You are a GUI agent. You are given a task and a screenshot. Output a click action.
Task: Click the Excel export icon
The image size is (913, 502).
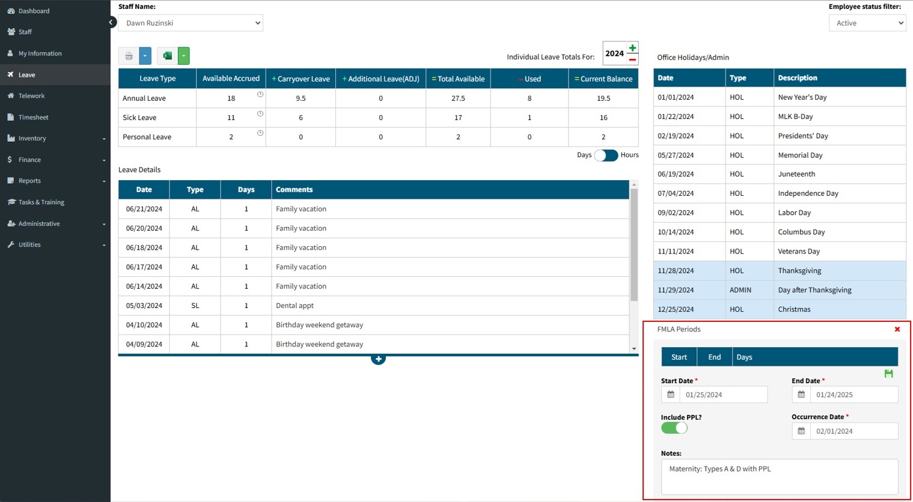(168, 56)
